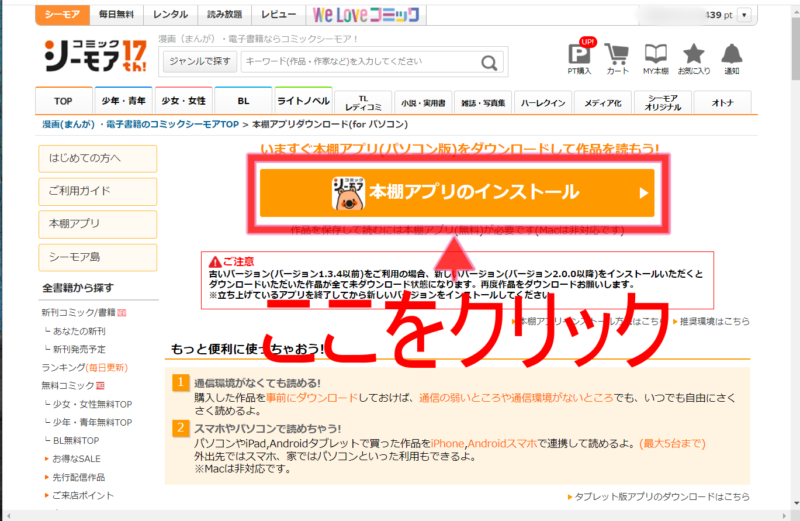The image size is (800, 521).
Task: Open the お得なSALE sidebar link
Action: pyautogui.click(x=77, y=458)
